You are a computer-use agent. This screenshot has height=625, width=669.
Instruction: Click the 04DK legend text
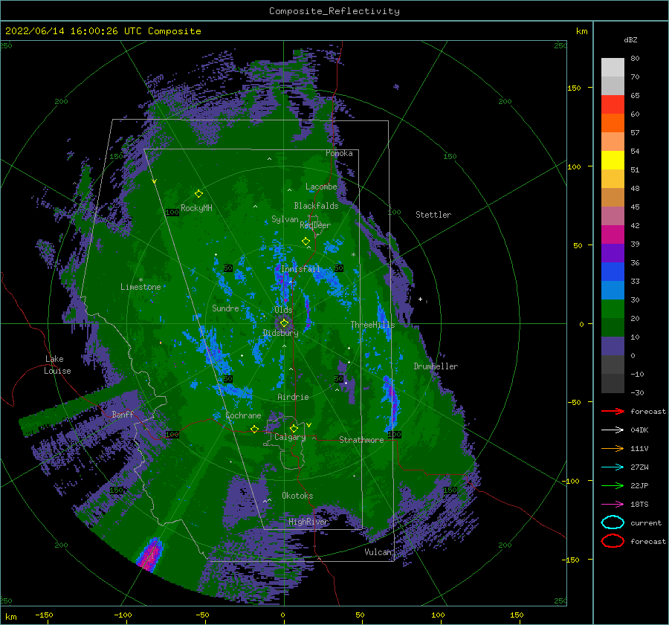pos(639,430)
